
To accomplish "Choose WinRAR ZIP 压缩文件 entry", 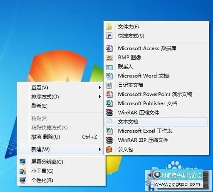I will [x=156, y=140].
